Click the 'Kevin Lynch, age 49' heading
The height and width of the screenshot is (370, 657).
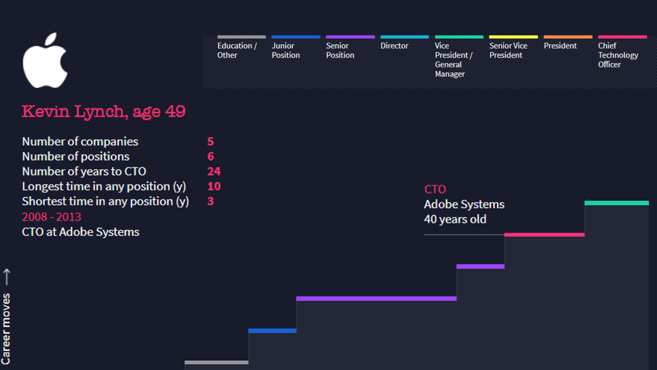click(x=104, y=111)
